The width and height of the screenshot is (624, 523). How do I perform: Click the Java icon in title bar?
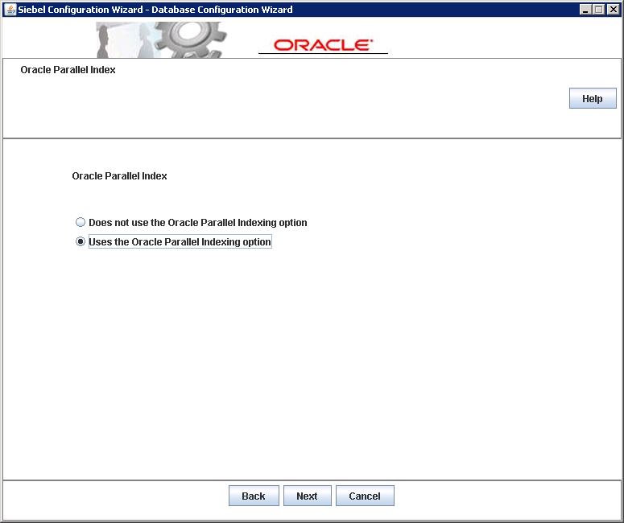pos(10,10)
